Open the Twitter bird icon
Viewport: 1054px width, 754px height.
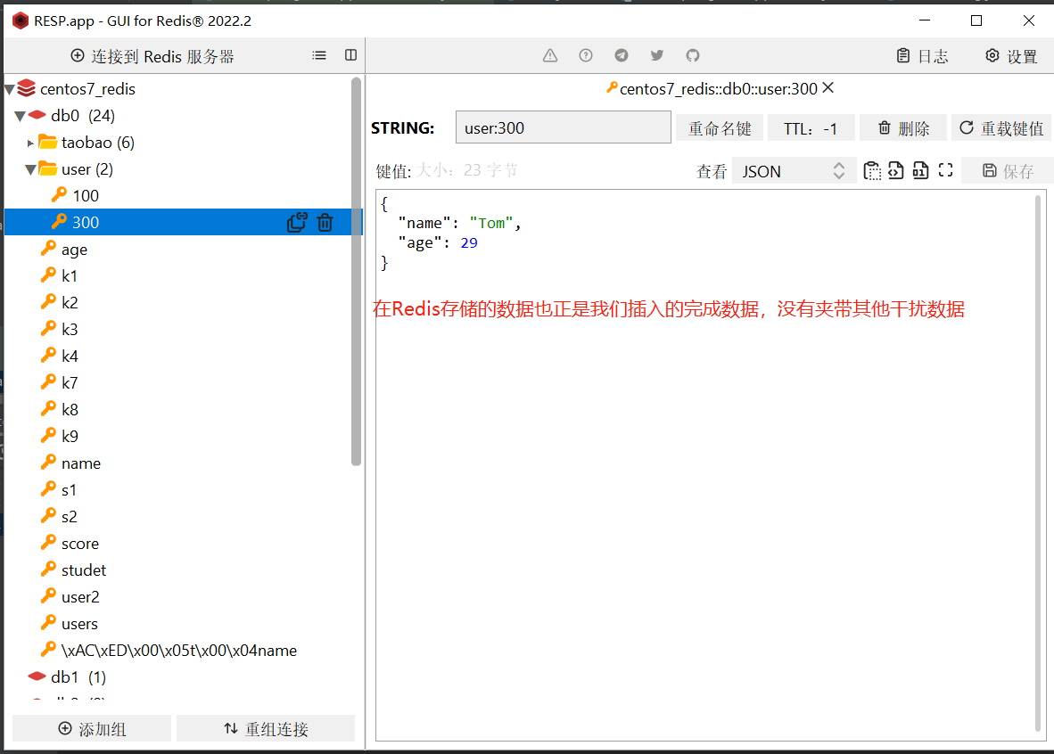tap(656, 56)
